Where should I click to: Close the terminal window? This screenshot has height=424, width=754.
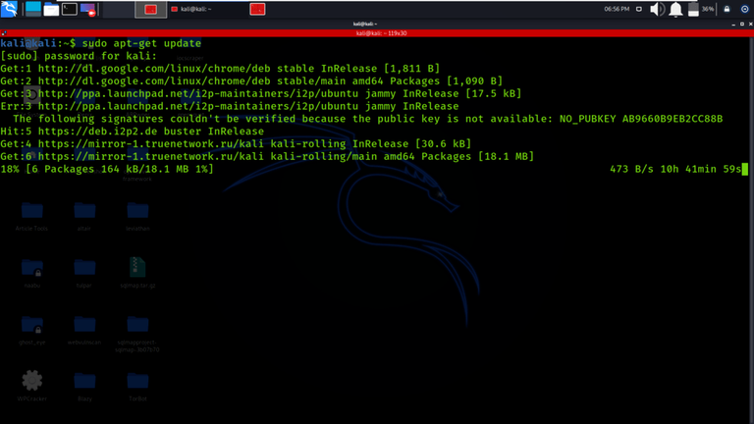(751, 24)
